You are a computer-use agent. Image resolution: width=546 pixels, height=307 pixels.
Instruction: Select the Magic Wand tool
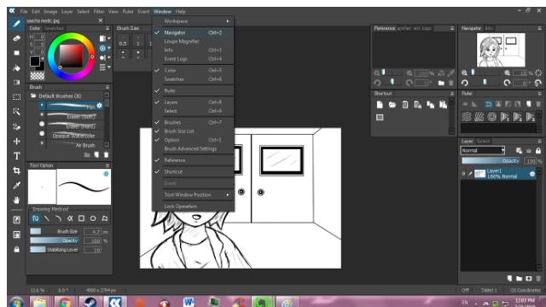pyautogui.click(x=16, y=112)
